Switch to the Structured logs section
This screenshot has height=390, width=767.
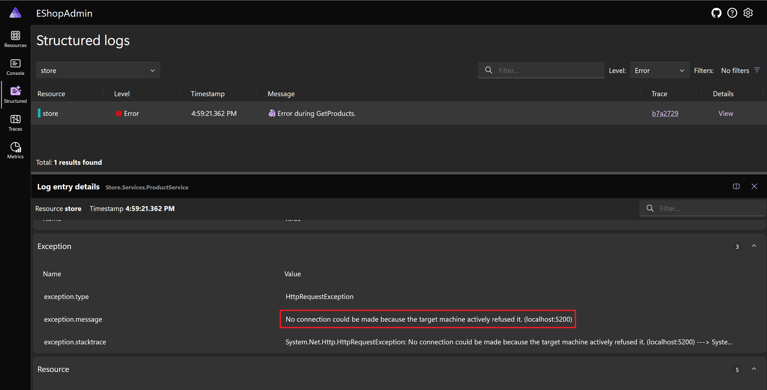[15, 94]
